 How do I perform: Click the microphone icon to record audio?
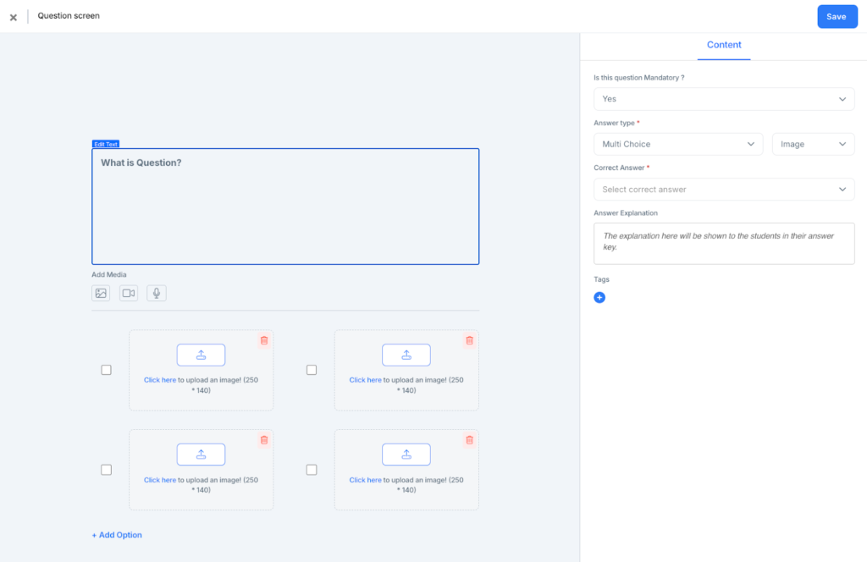pyautogui.click(x=156, y=293)
